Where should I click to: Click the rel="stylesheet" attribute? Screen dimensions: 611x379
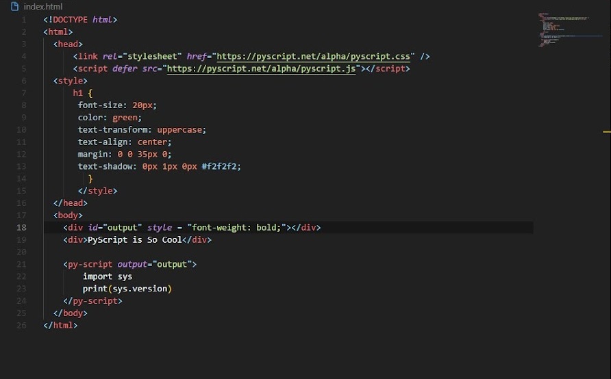(x=142, y=56)
